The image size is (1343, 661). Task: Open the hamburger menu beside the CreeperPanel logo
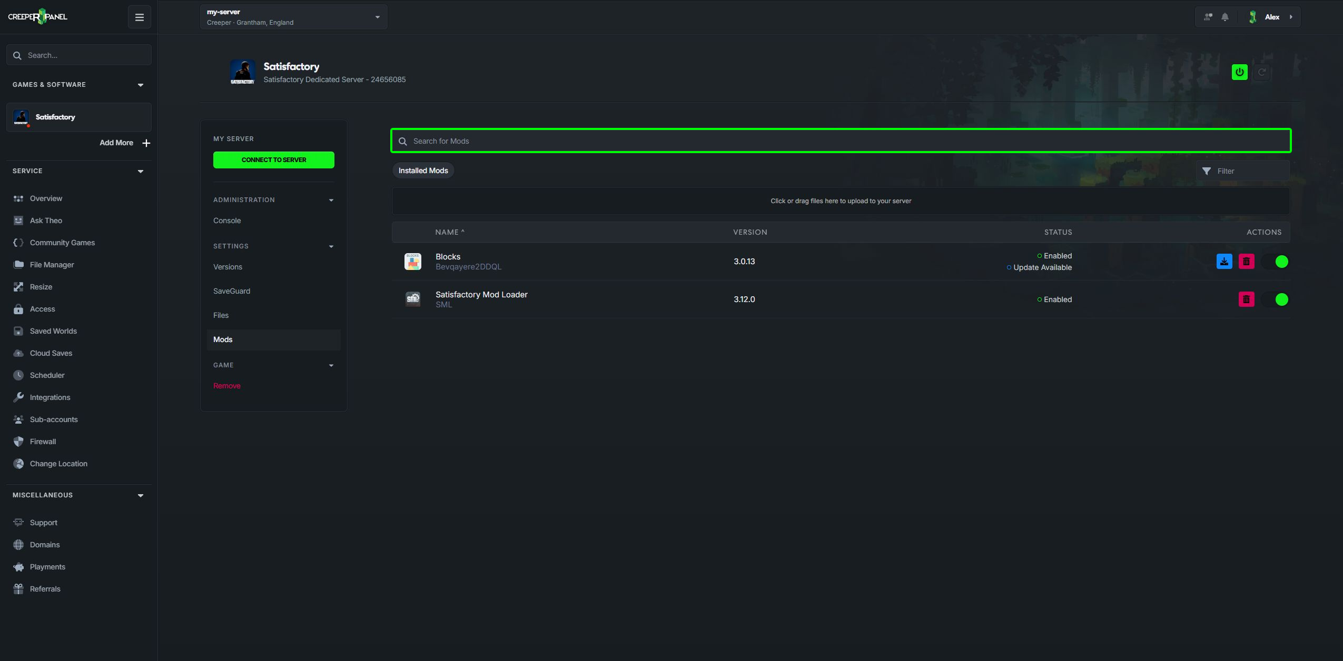[x=139, y=17]
